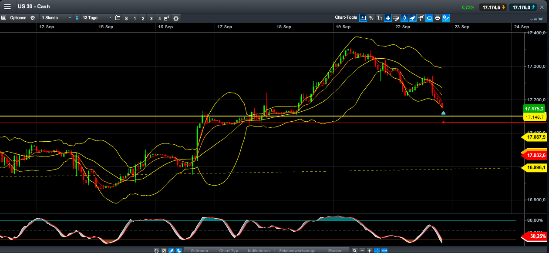Toggle the price label tag tool
The width and height of the screenshot is (549, 253).
point(429,18)
